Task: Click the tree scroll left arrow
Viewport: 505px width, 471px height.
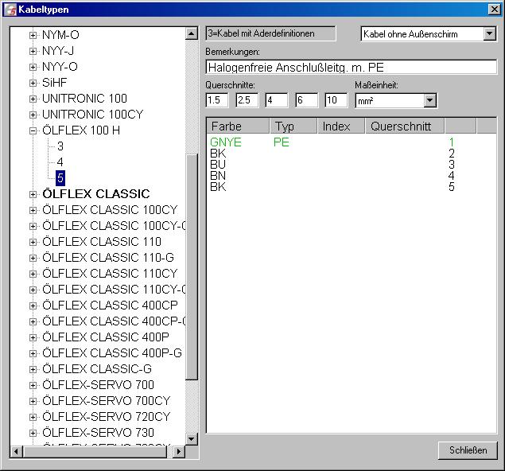Action: pos(17,452)
